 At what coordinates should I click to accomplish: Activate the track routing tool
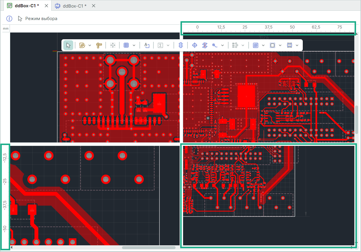[x=82, y=45]
